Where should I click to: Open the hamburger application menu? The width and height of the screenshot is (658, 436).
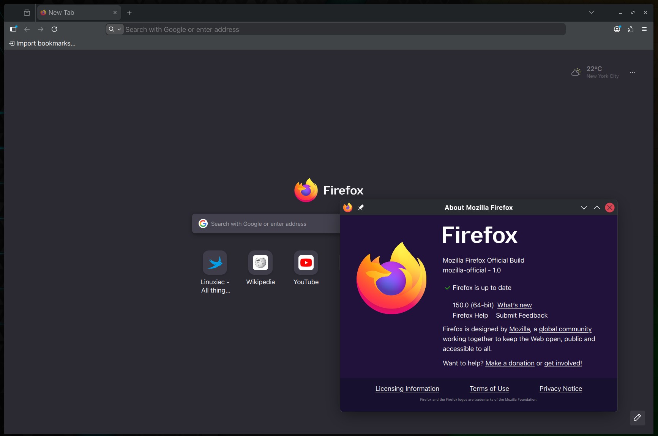click(x=644, y=29)
